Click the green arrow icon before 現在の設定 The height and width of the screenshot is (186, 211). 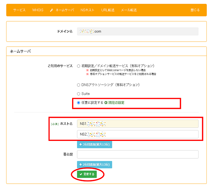tap(105, 103)
